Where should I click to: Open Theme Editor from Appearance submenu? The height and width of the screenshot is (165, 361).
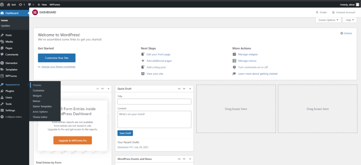pyautogui.click(x=40, y=117)
